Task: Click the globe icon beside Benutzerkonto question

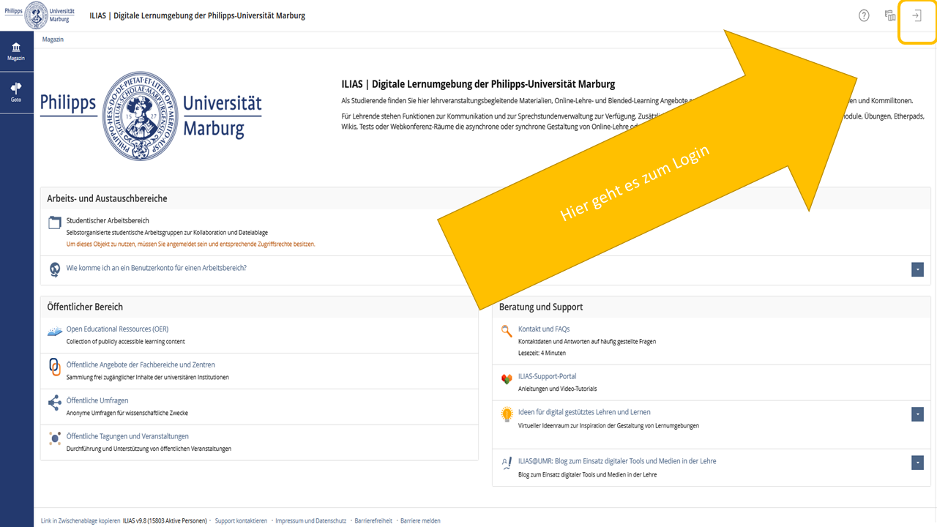Action: (x=54, y=269)
